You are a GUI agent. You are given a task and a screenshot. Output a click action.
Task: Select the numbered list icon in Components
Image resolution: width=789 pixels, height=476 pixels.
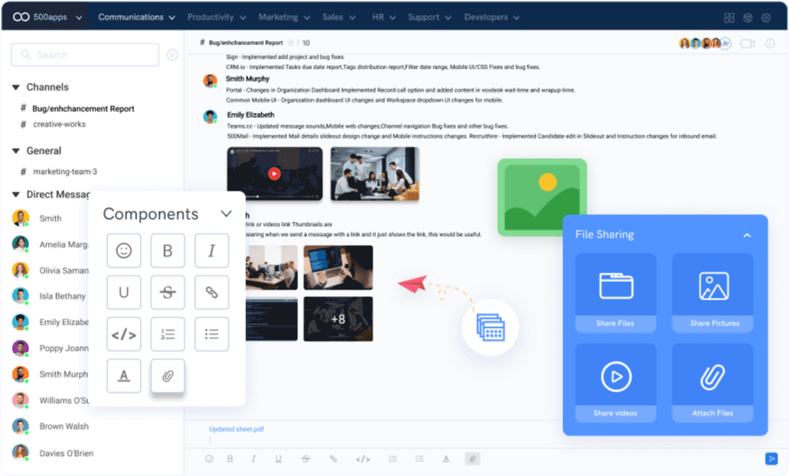tap(167, 334)
